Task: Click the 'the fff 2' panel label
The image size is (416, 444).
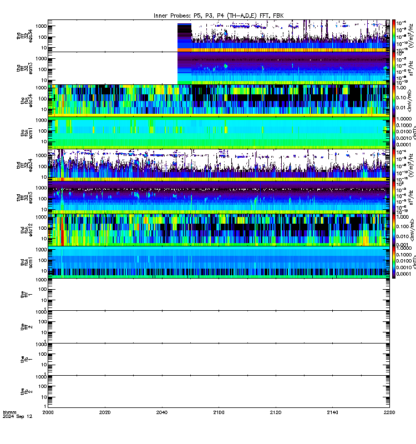Action: [27, 327]
